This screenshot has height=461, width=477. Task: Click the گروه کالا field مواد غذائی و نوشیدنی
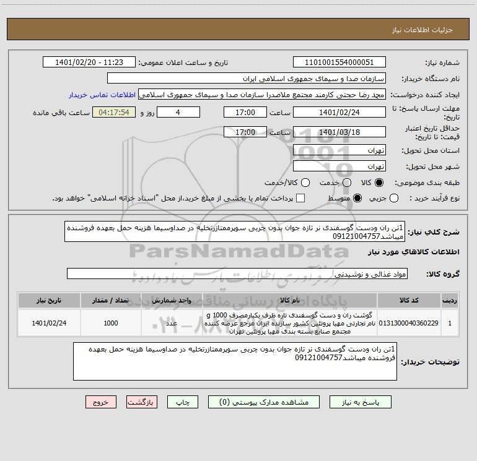coord(237,274)
